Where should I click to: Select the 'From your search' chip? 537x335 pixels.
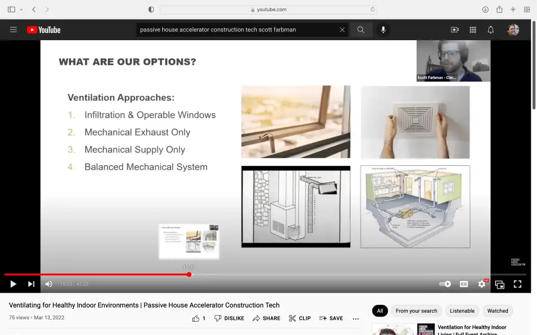tap(416, 311)
